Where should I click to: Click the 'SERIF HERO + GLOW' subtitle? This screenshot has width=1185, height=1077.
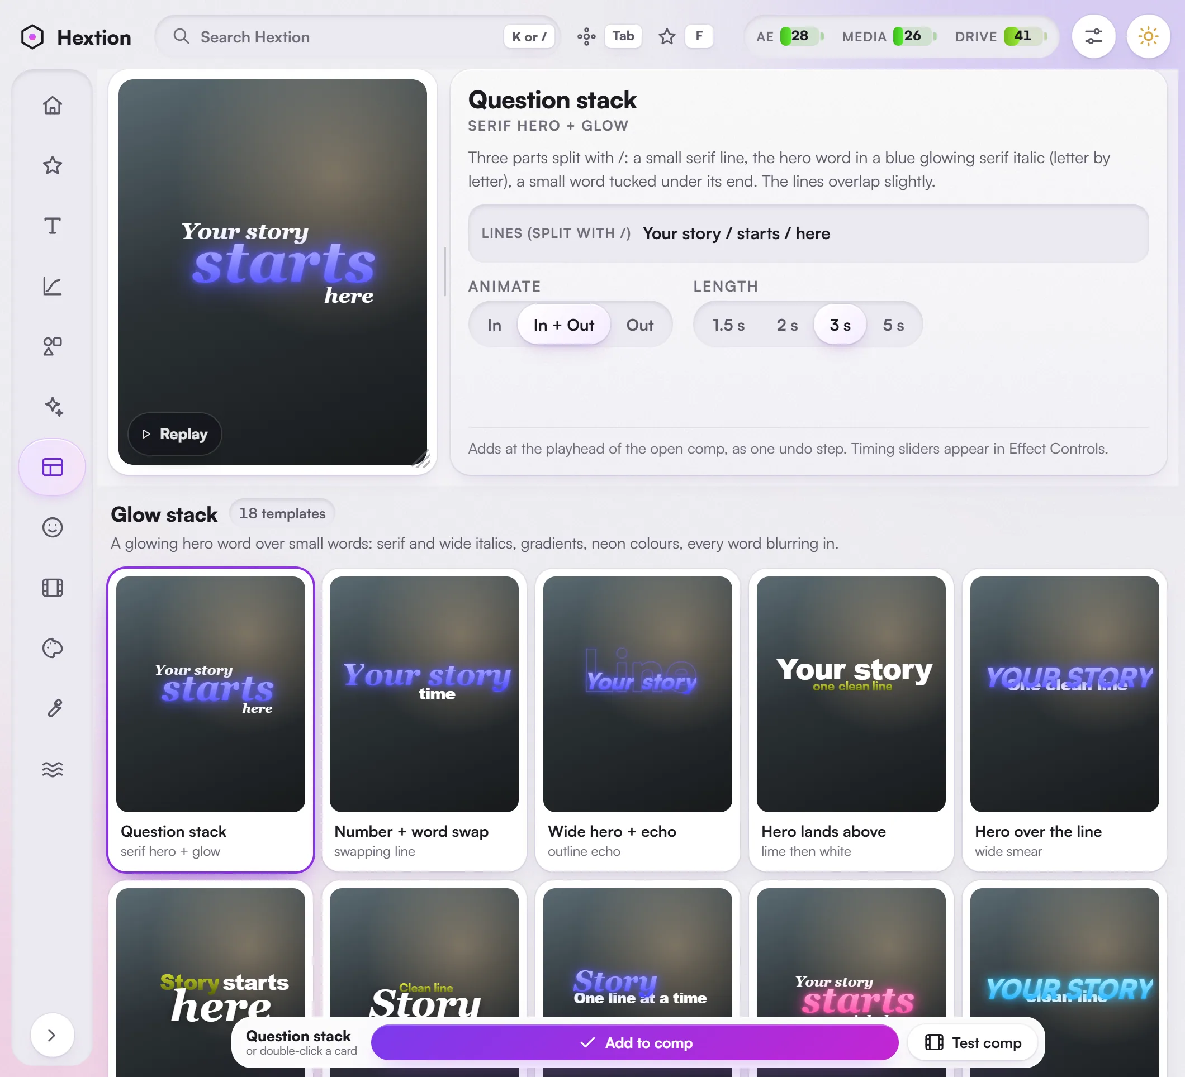pyautogui.click(x=548, y=126)
